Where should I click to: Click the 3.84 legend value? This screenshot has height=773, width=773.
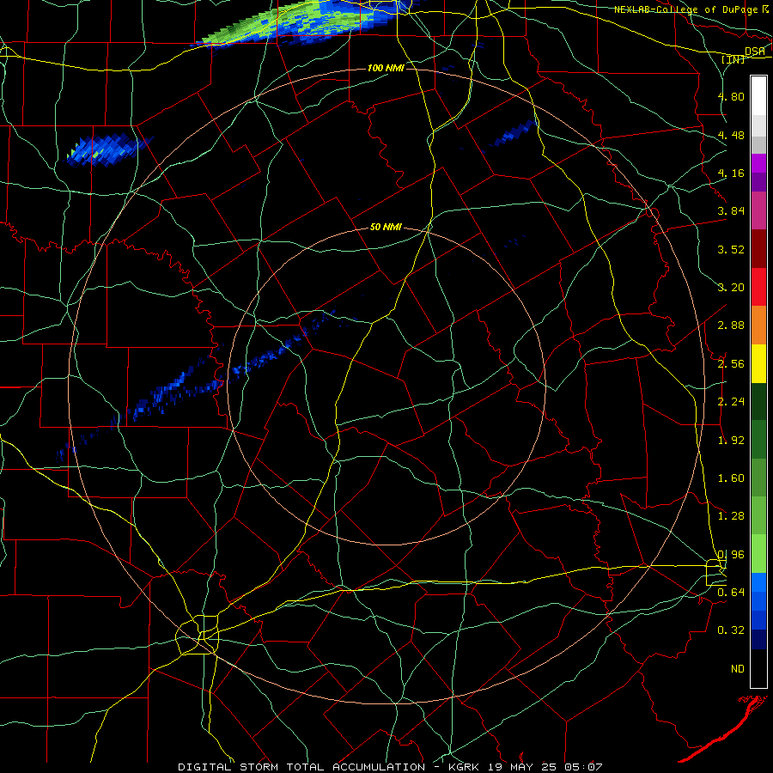pyautogui.click(x=731, y=211)
